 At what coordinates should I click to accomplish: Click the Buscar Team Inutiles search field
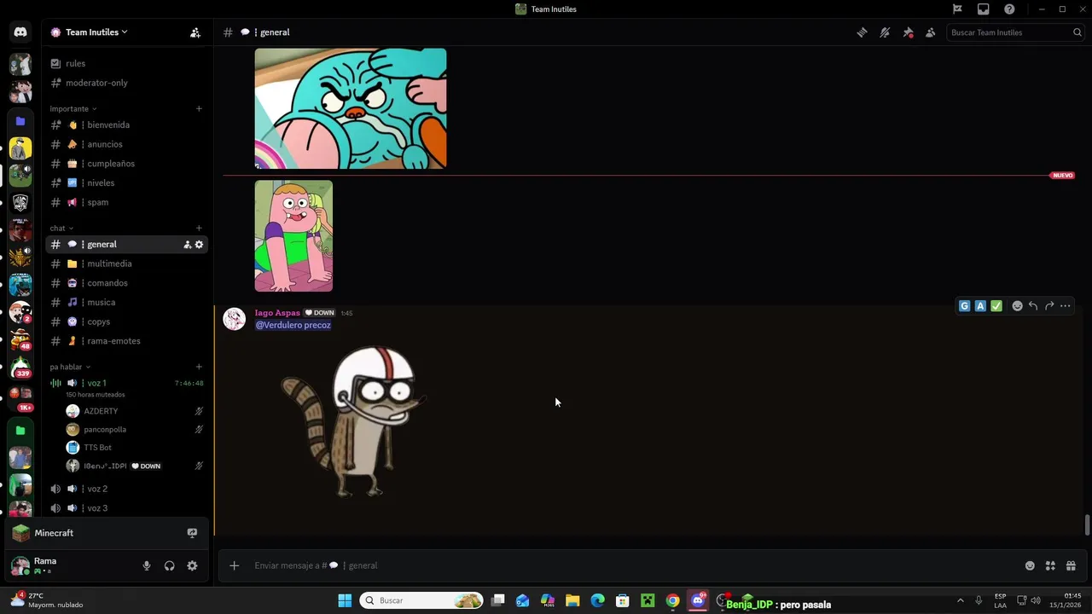click(x=1015, y=32)
